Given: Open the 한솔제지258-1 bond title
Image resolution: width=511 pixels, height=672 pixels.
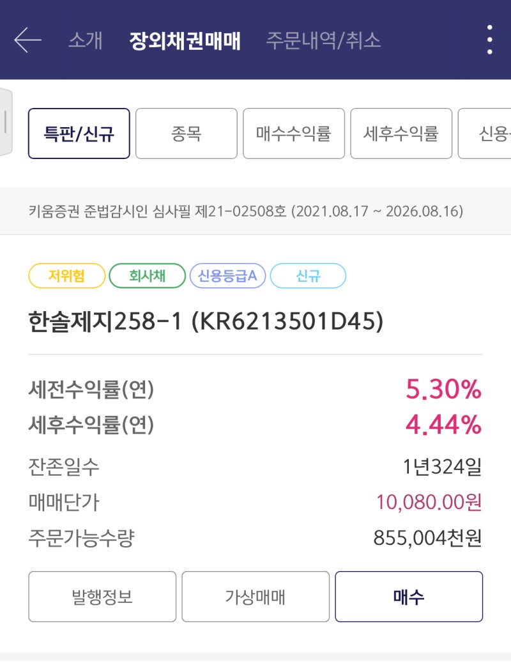Looking at the screenshot, I should (x=206, y=321).
